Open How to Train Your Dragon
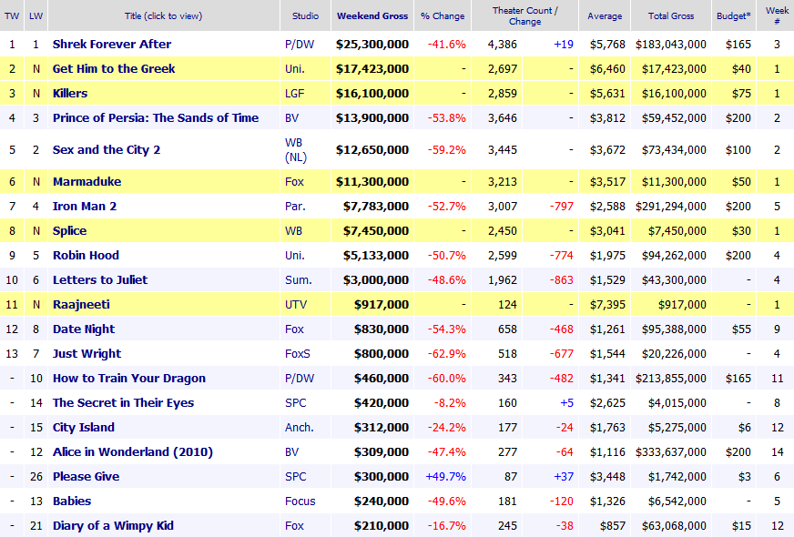The width and height of the screenshot is (794, 537). [x=129, y=378]
